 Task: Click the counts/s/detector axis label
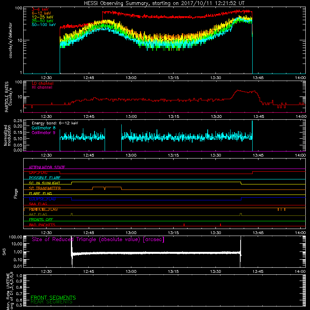(10, 40)
